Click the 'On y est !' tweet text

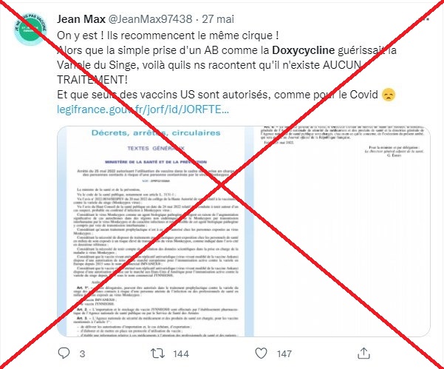coord(78,35)
